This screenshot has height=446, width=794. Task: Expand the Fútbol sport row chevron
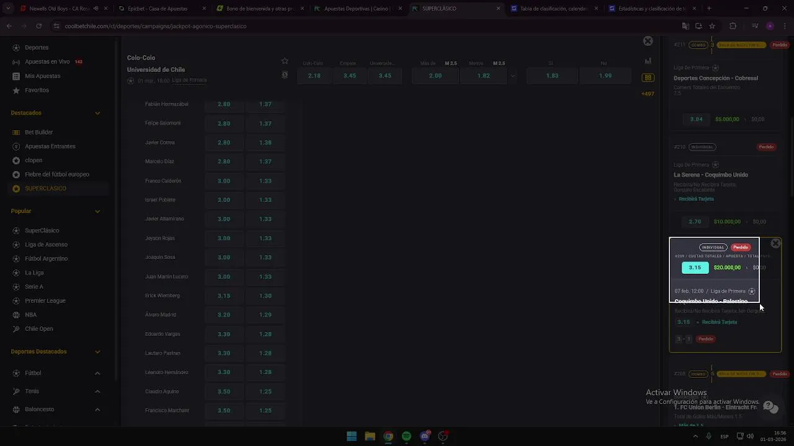pos(97,373)
